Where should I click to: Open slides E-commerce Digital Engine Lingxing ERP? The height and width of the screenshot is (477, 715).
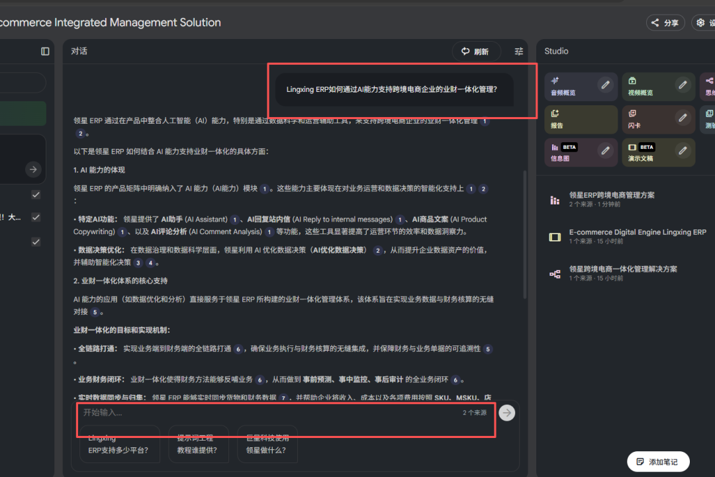[637, 236]
